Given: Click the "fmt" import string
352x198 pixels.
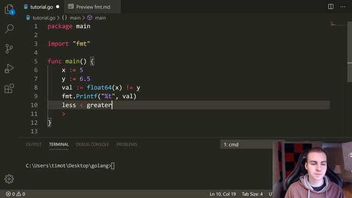Looking at the screenshot, I should [x=81, y=43].
